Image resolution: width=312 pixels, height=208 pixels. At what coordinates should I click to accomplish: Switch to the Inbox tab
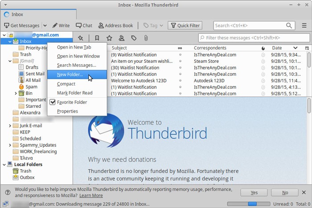[38, 14]
